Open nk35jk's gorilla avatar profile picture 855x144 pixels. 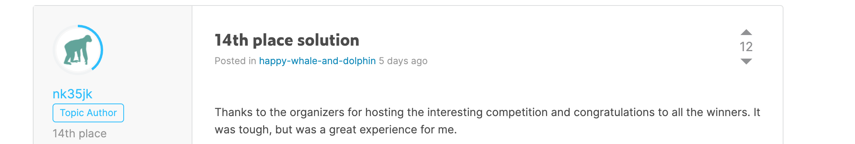pos(78,50)
